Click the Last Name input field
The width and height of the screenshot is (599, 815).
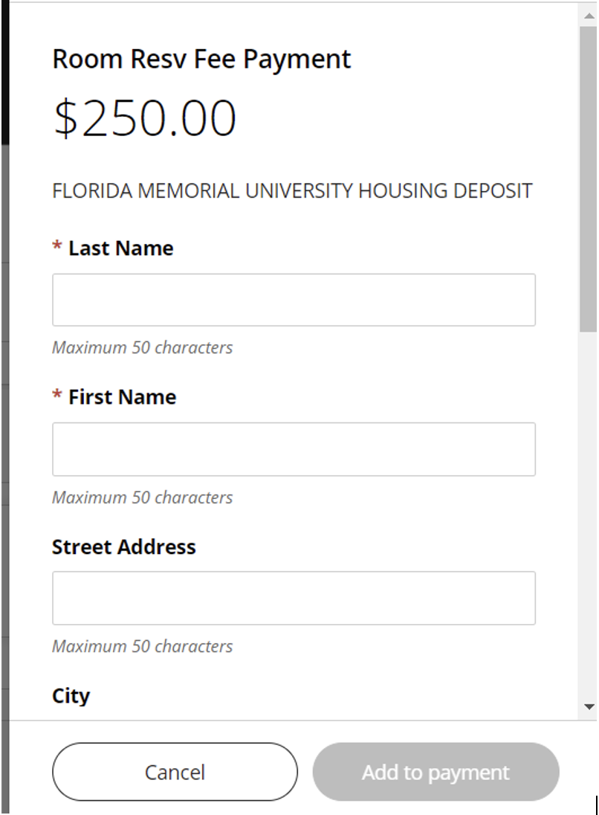(294, 300)
